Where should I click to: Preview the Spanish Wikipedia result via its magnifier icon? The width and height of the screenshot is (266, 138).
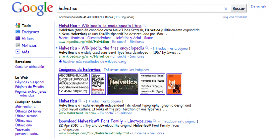pos(144,25)
